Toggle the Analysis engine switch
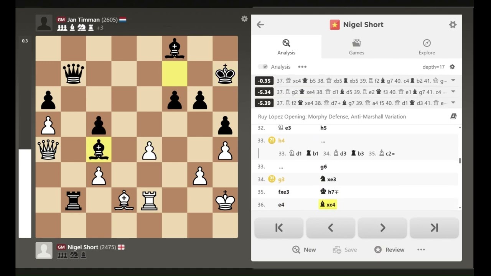This screenshot has width=491, height=276. [263, 67]
